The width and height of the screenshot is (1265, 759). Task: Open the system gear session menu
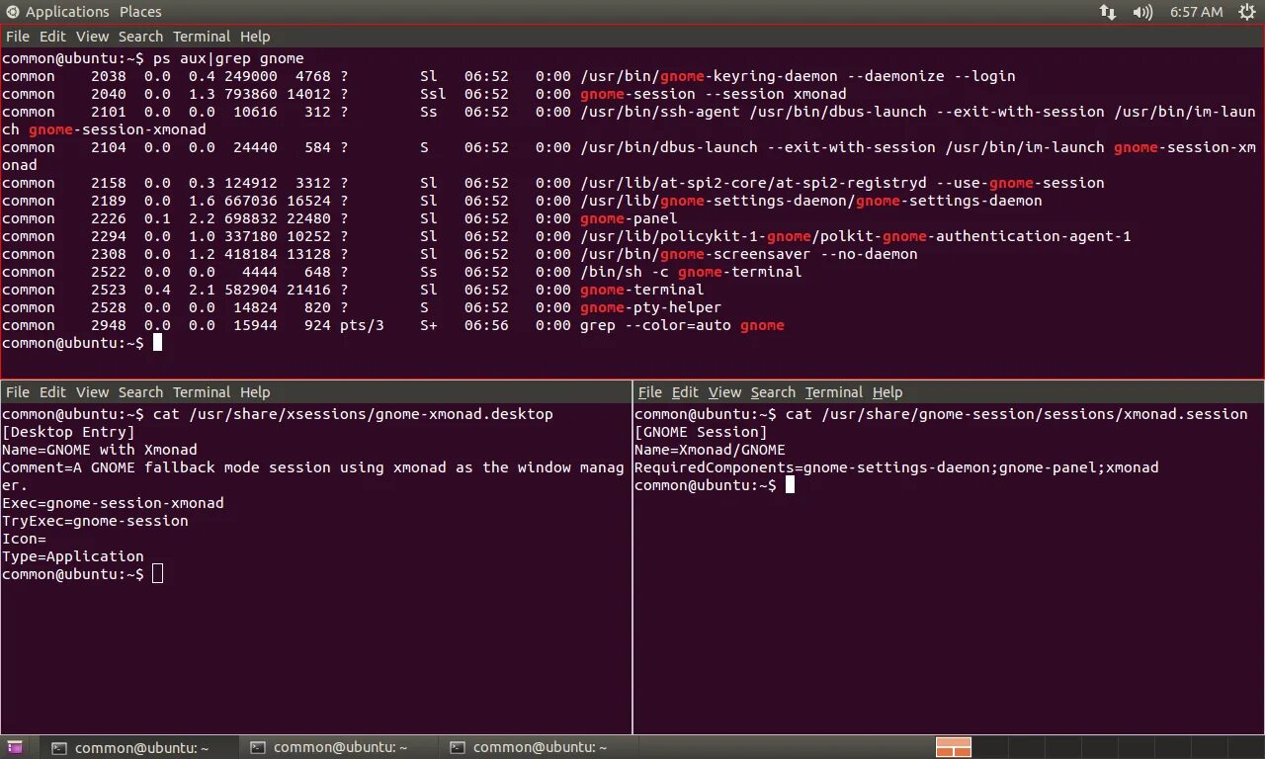click(1247, 12)
